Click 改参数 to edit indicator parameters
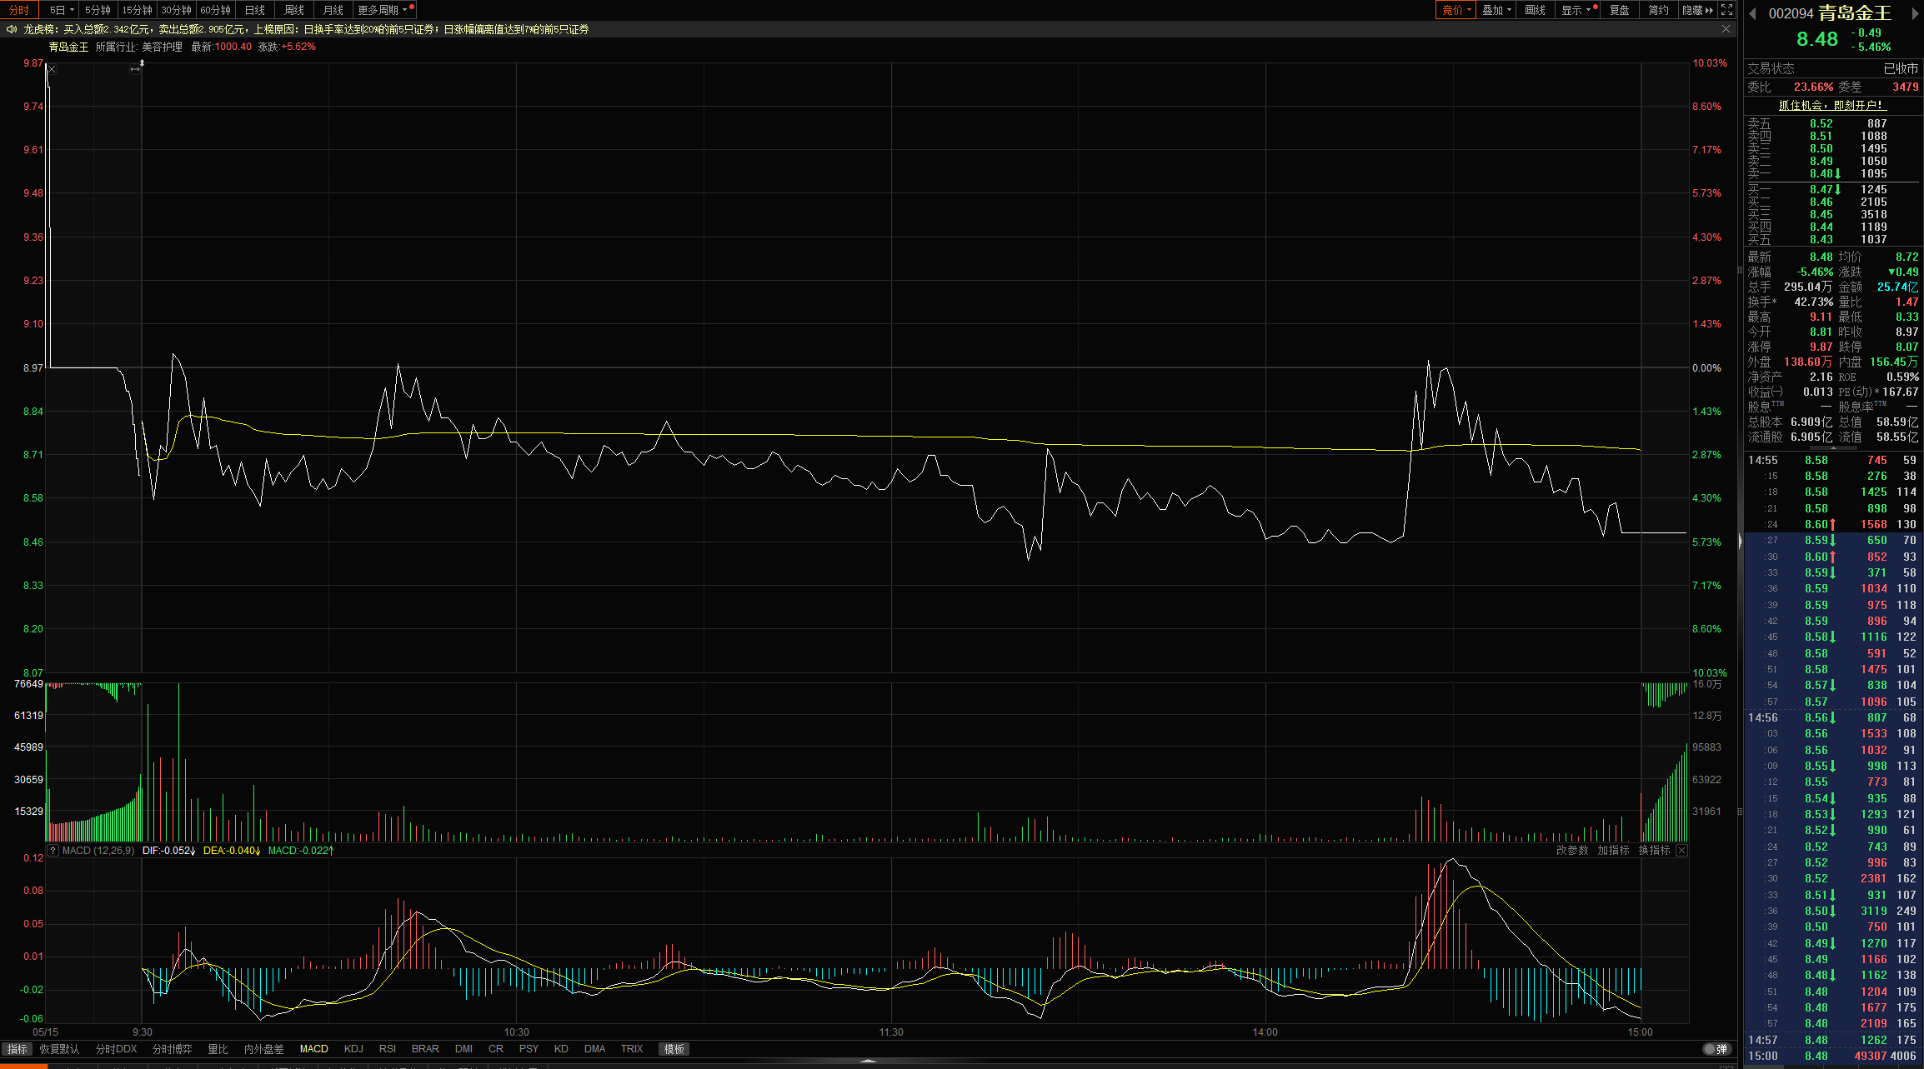Image resolution: width=1924 pixels, height=1069 pixels. pyautogui.click(x=1572, y=851)
